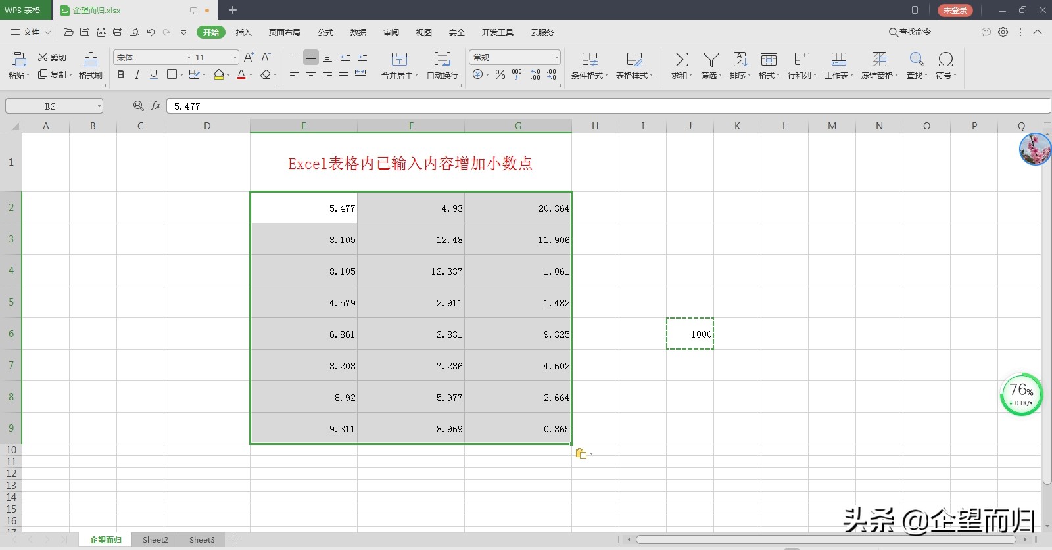Open settings gear in the ribbon bar
1052x550 pixels.
(1003, 32)
